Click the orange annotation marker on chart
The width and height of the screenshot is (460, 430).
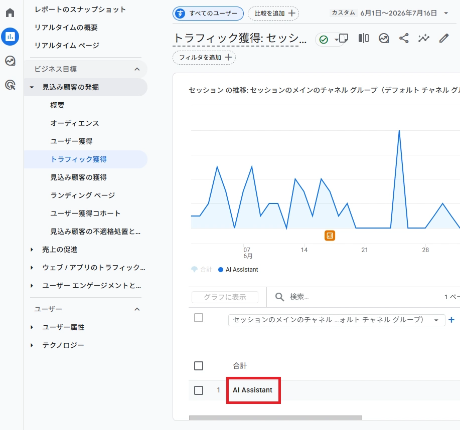click(x=330, y=236)
